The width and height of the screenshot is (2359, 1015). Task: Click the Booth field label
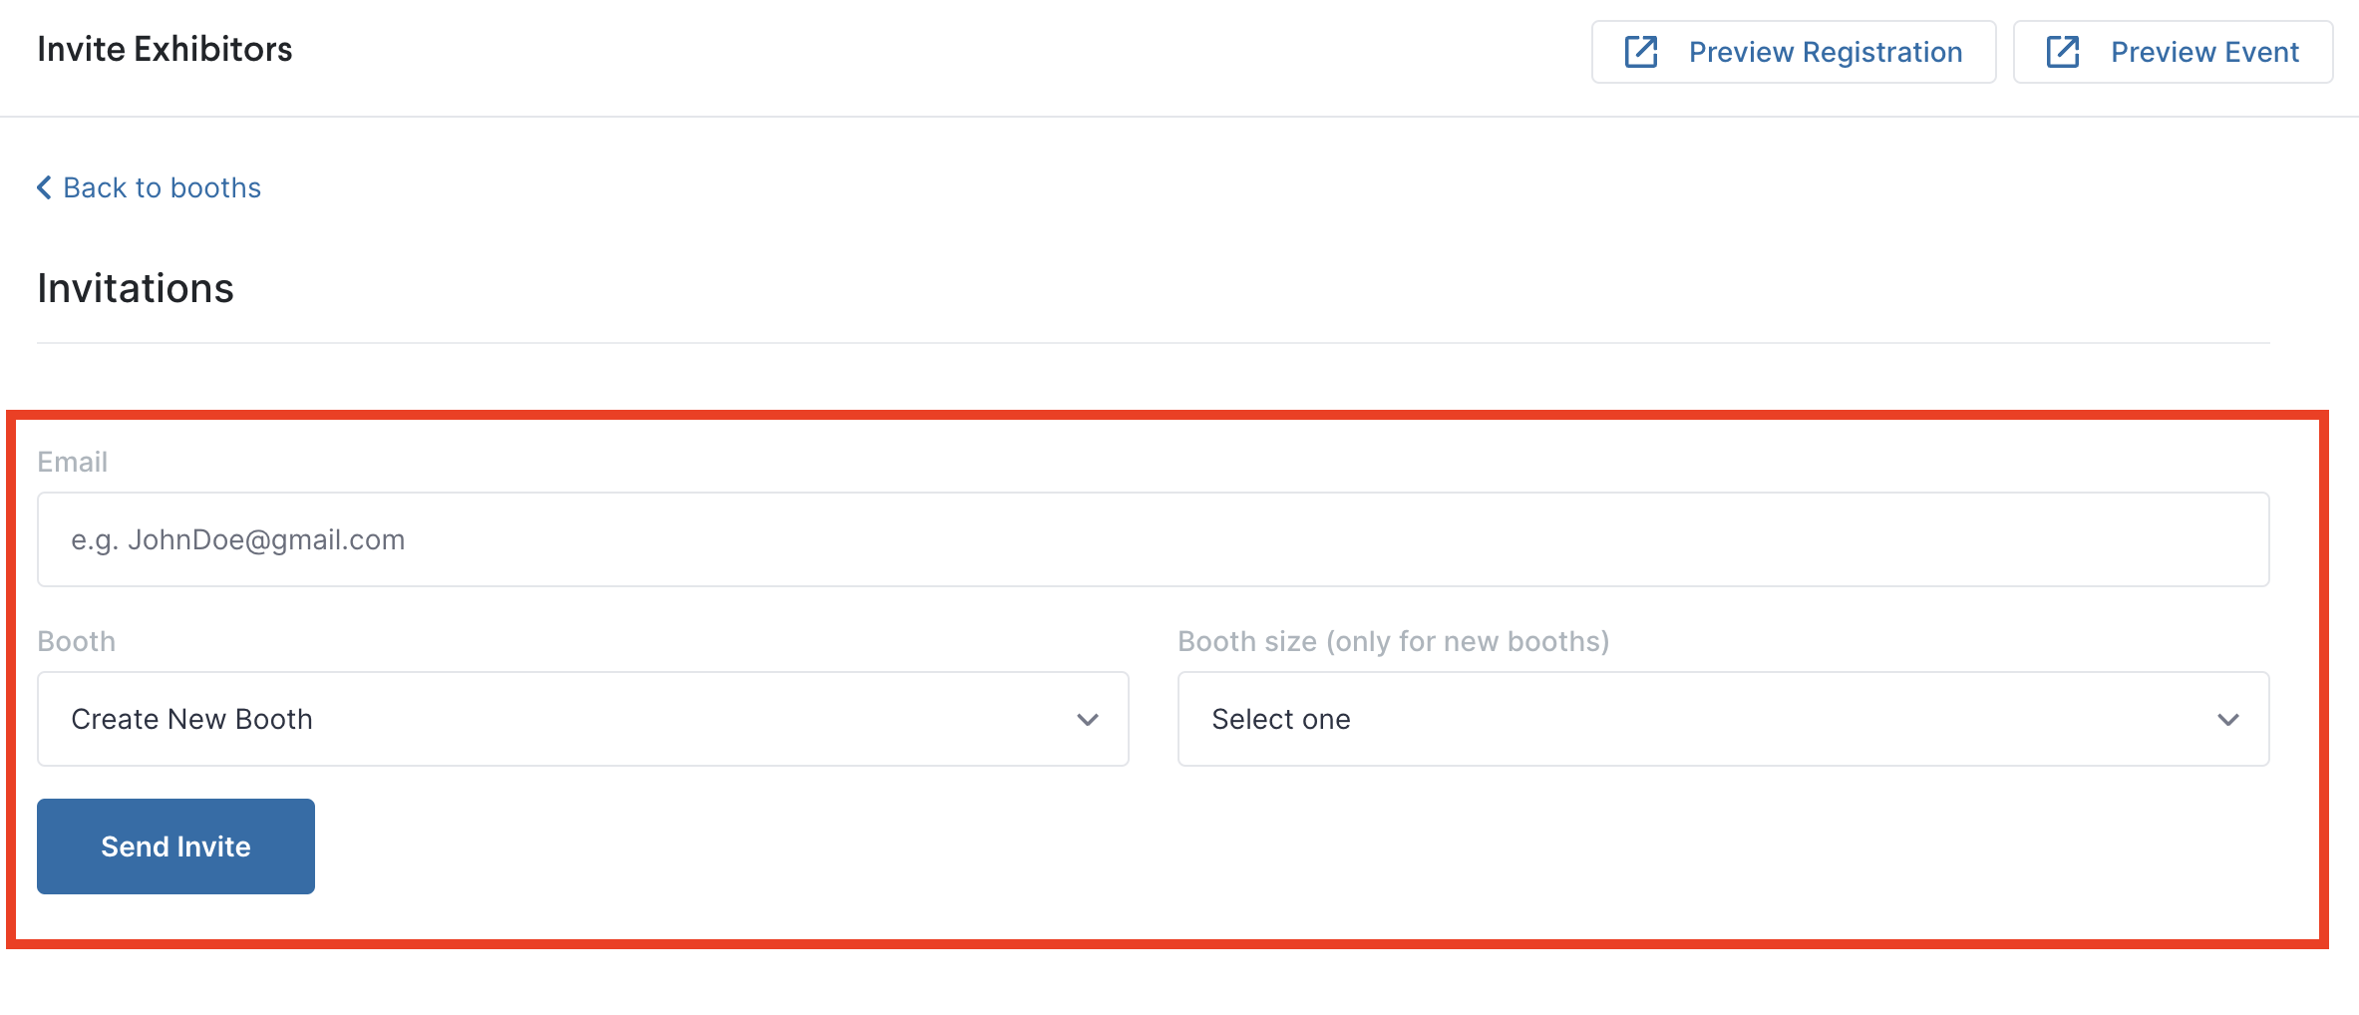[77, 641]
